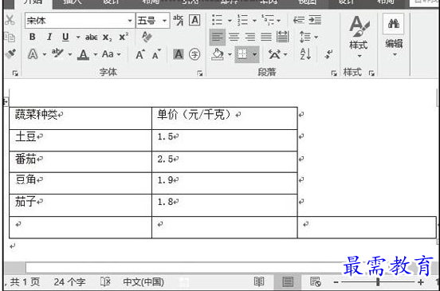The width and height of the screenshot is (440, 291).
Task: Open the Styles pane dialog launcher
Action: click(371, 73)
